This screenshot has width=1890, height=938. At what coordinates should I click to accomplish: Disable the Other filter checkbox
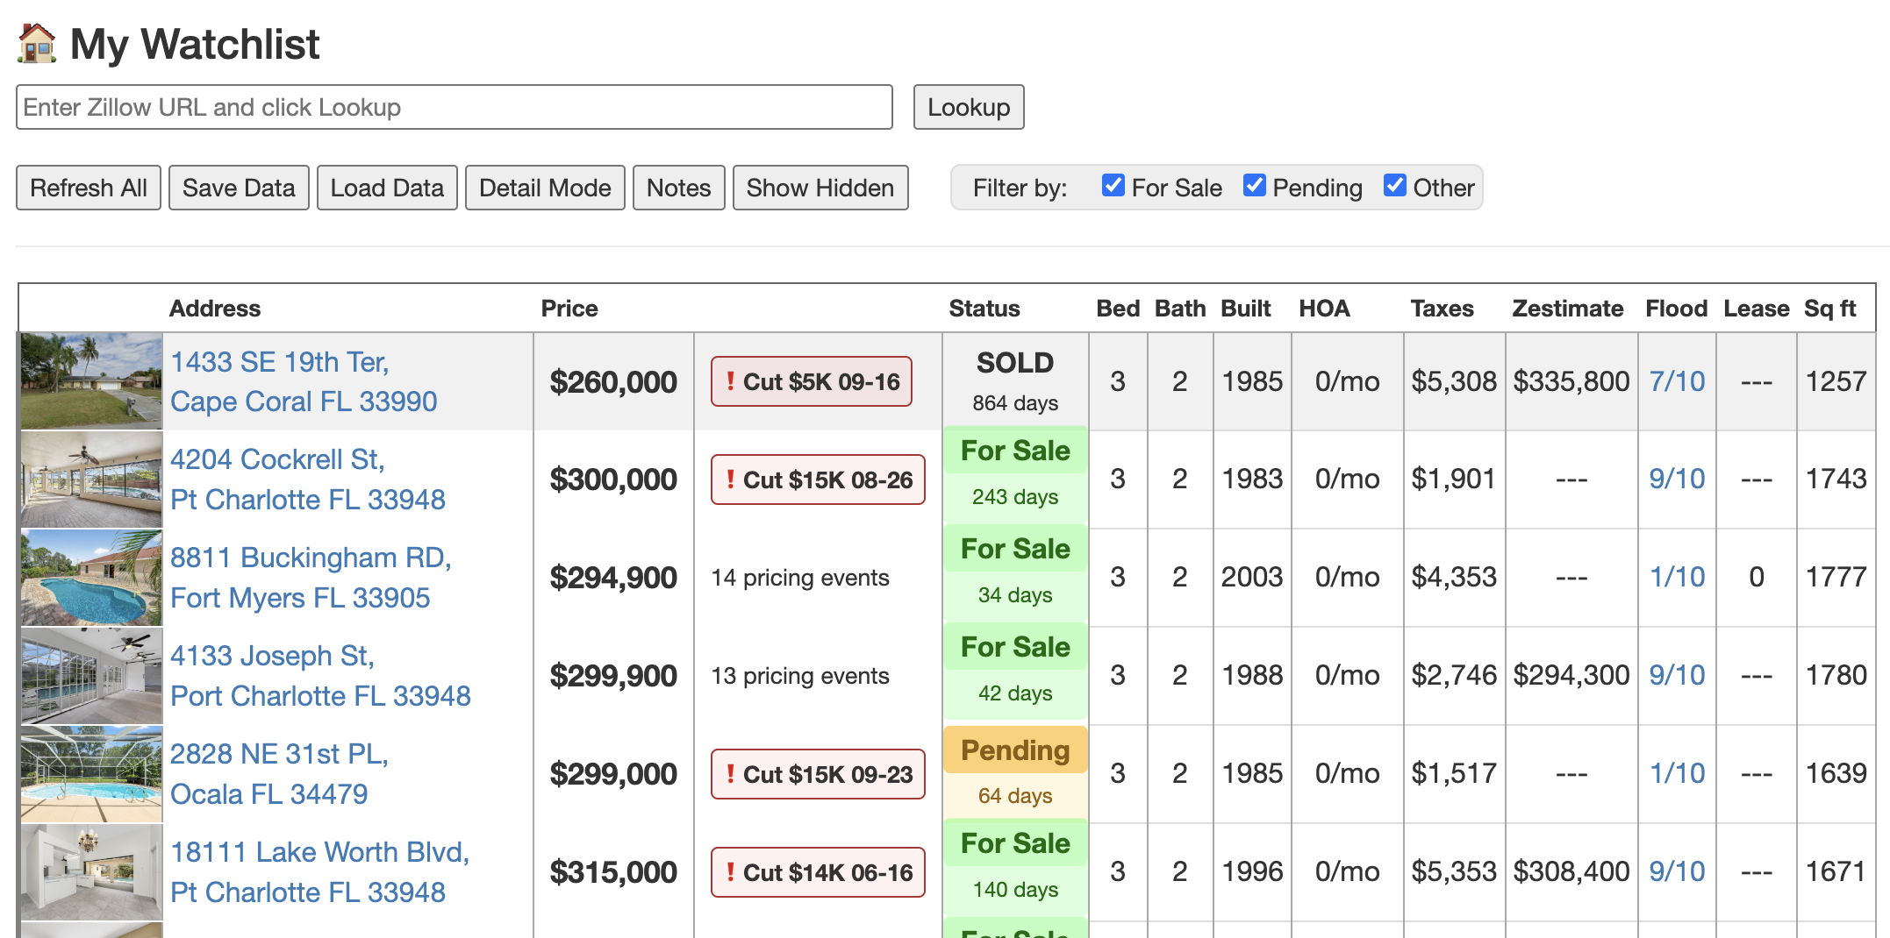point(1394,186)
